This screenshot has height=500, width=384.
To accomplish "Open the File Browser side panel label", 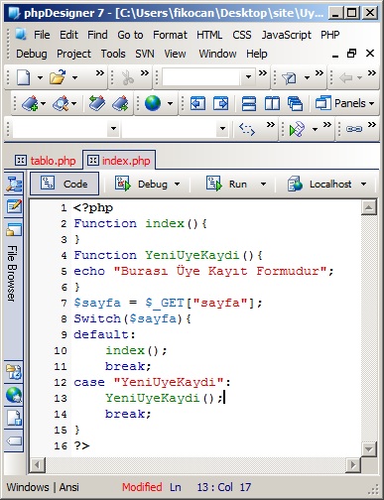I will pyautogui.click(x=12, y=274).
